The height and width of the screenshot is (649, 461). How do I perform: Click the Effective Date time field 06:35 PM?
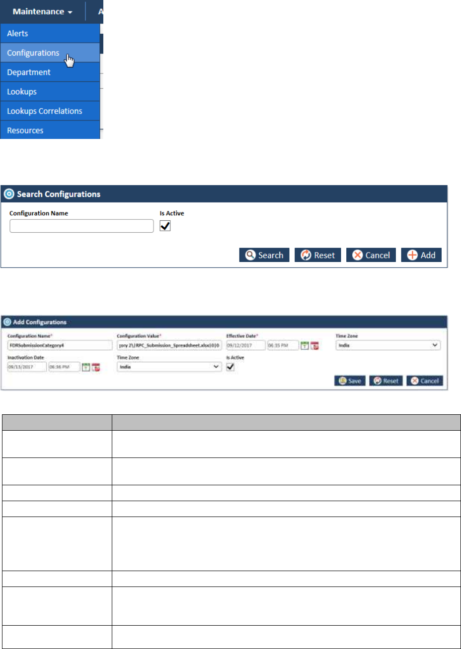point(283,345)
